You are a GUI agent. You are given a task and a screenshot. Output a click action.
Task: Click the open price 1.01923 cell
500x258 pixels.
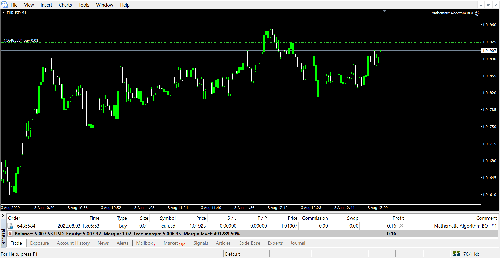point(198,226)
